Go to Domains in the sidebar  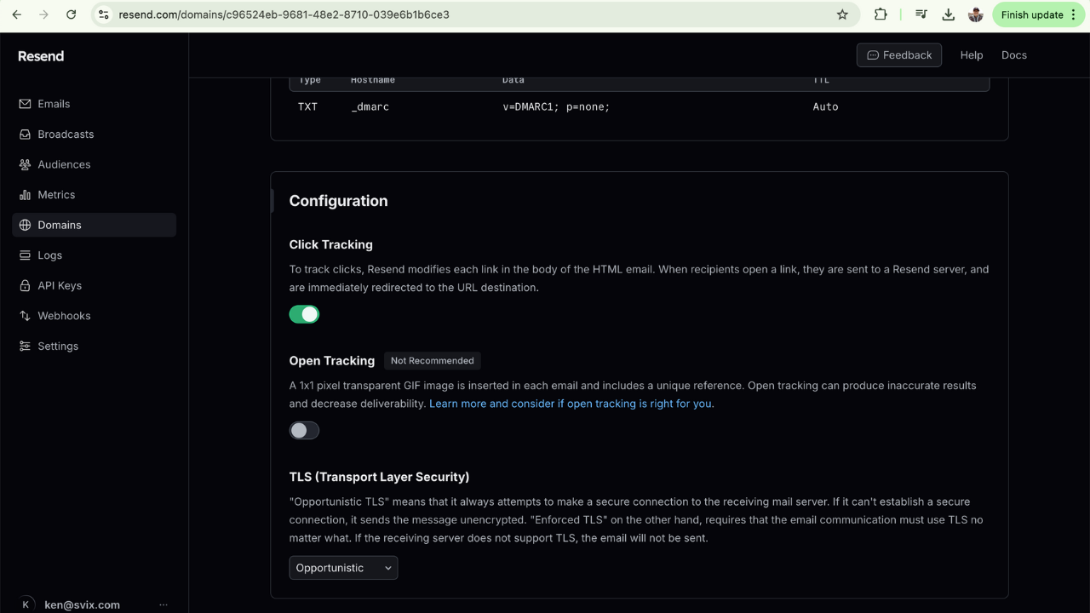[60, 225]
